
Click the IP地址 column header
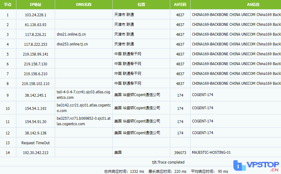tap(35, 5)
